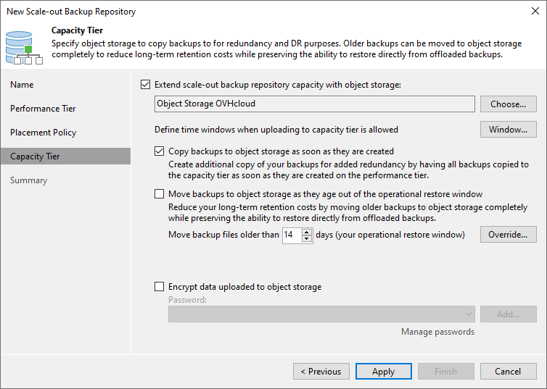Open the Placement Policy step
The height and width of the screenshot is (389, 547).
coord(43,133)
